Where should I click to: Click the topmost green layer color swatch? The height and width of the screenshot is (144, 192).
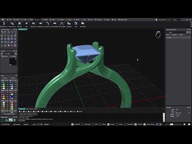4,83
